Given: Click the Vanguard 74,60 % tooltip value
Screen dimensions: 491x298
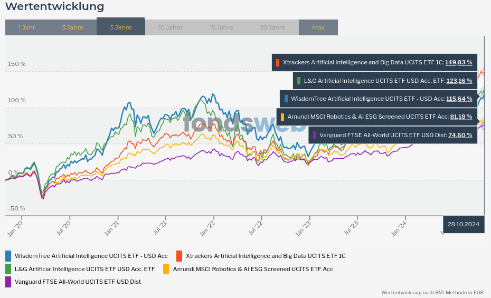Looking at the screenshot, I should point(460,135).
